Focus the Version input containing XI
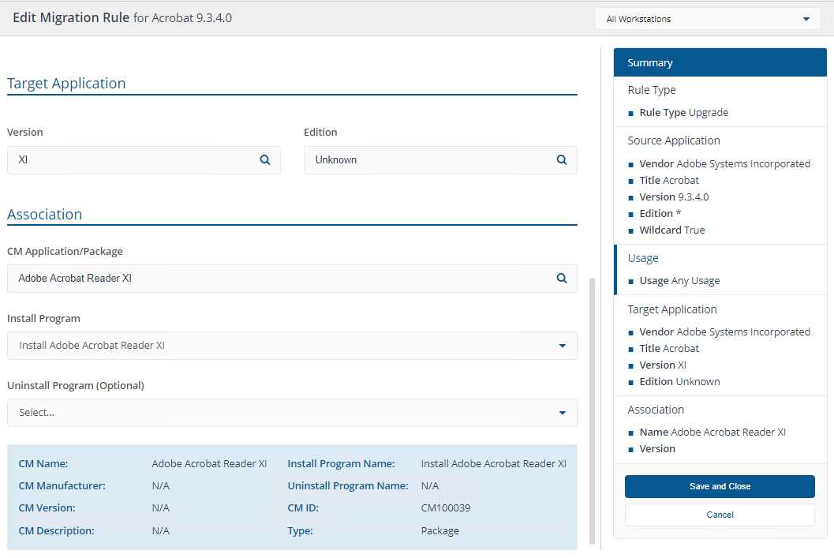Screen dimensions: 834x558 (x=134, y=159)
